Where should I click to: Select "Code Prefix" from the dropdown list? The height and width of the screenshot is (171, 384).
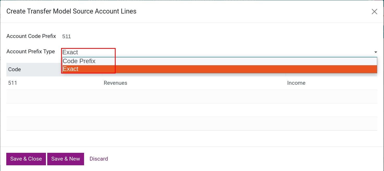pos(79,61)
